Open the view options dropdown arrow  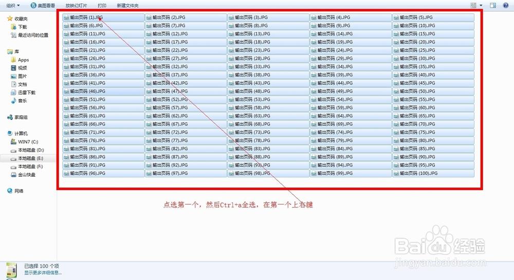[481, 5]
